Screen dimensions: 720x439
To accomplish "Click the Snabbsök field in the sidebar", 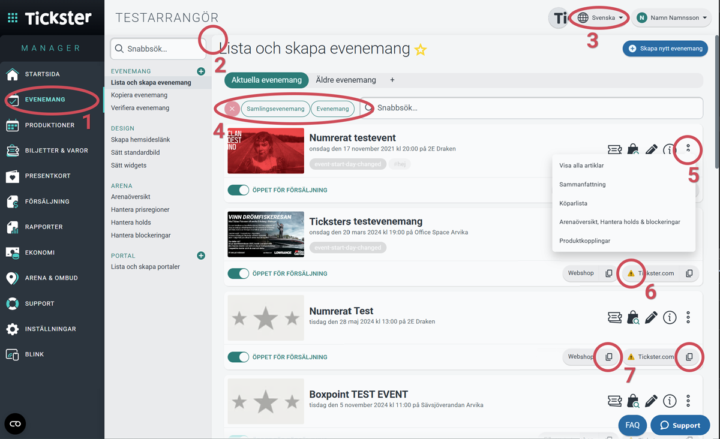I will pyautogui.click(x=158, y=49).
